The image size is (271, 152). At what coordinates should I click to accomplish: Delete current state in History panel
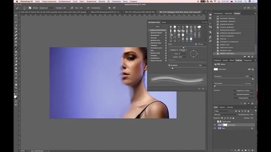(252, 57)
